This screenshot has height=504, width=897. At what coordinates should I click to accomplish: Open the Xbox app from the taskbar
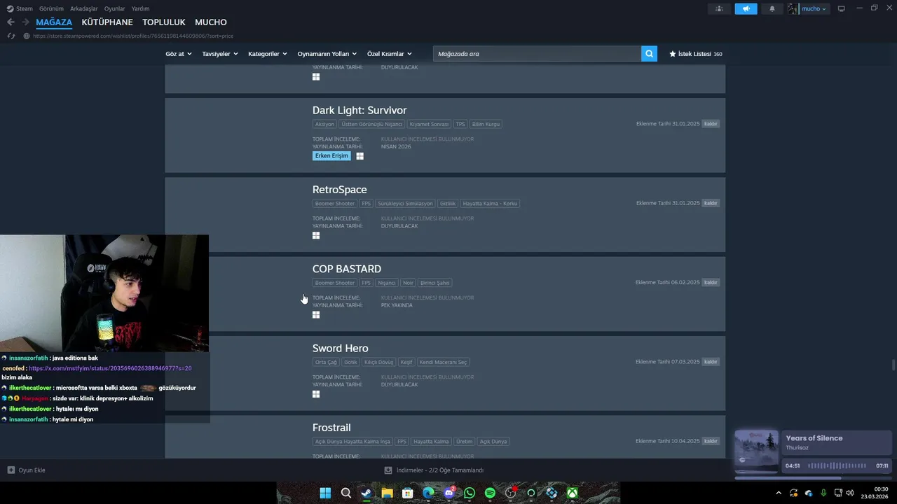click(x=573, y=493)
